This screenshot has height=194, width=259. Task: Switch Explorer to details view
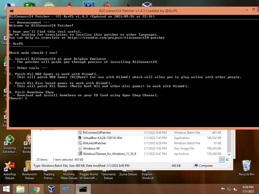(222, 160)
